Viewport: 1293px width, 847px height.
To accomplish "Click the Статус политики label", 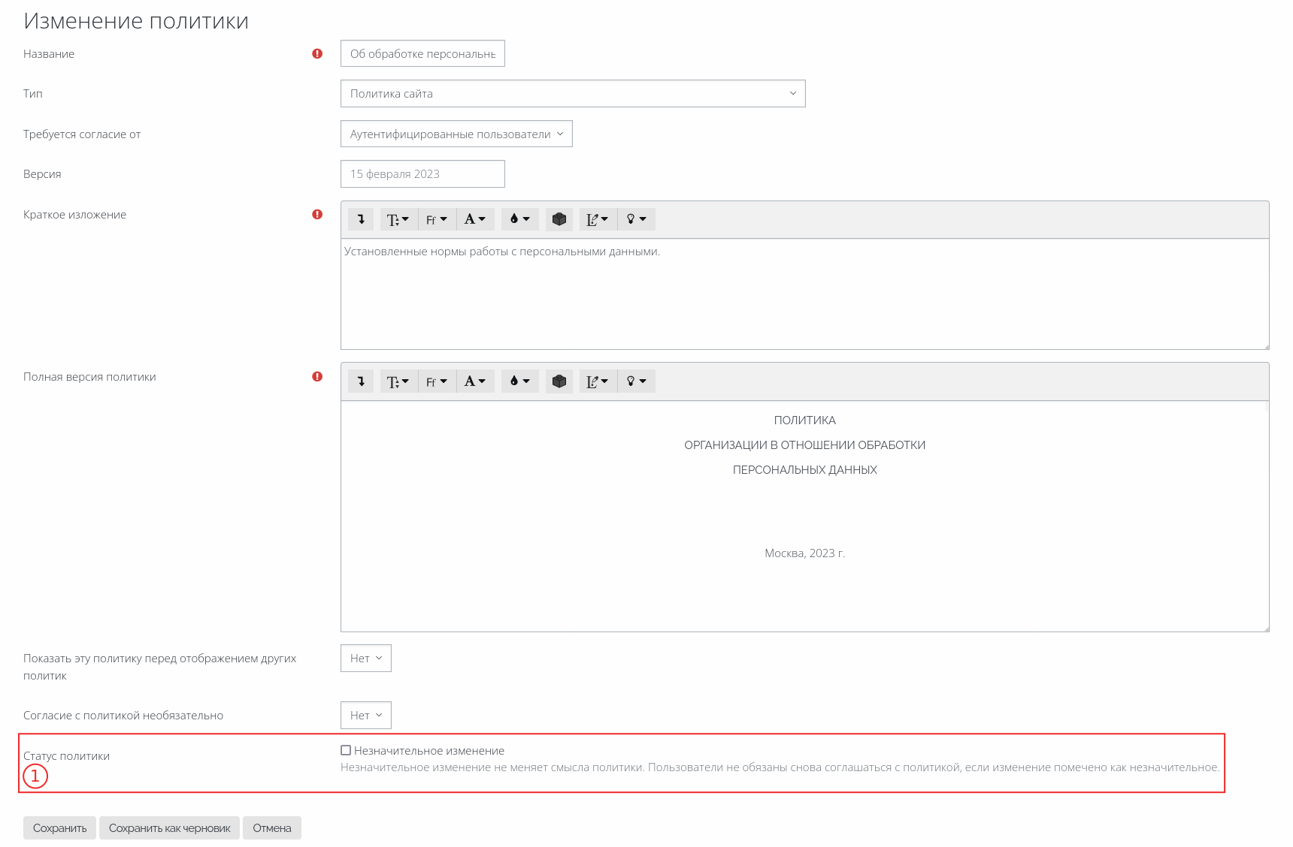I will [66, 756].
